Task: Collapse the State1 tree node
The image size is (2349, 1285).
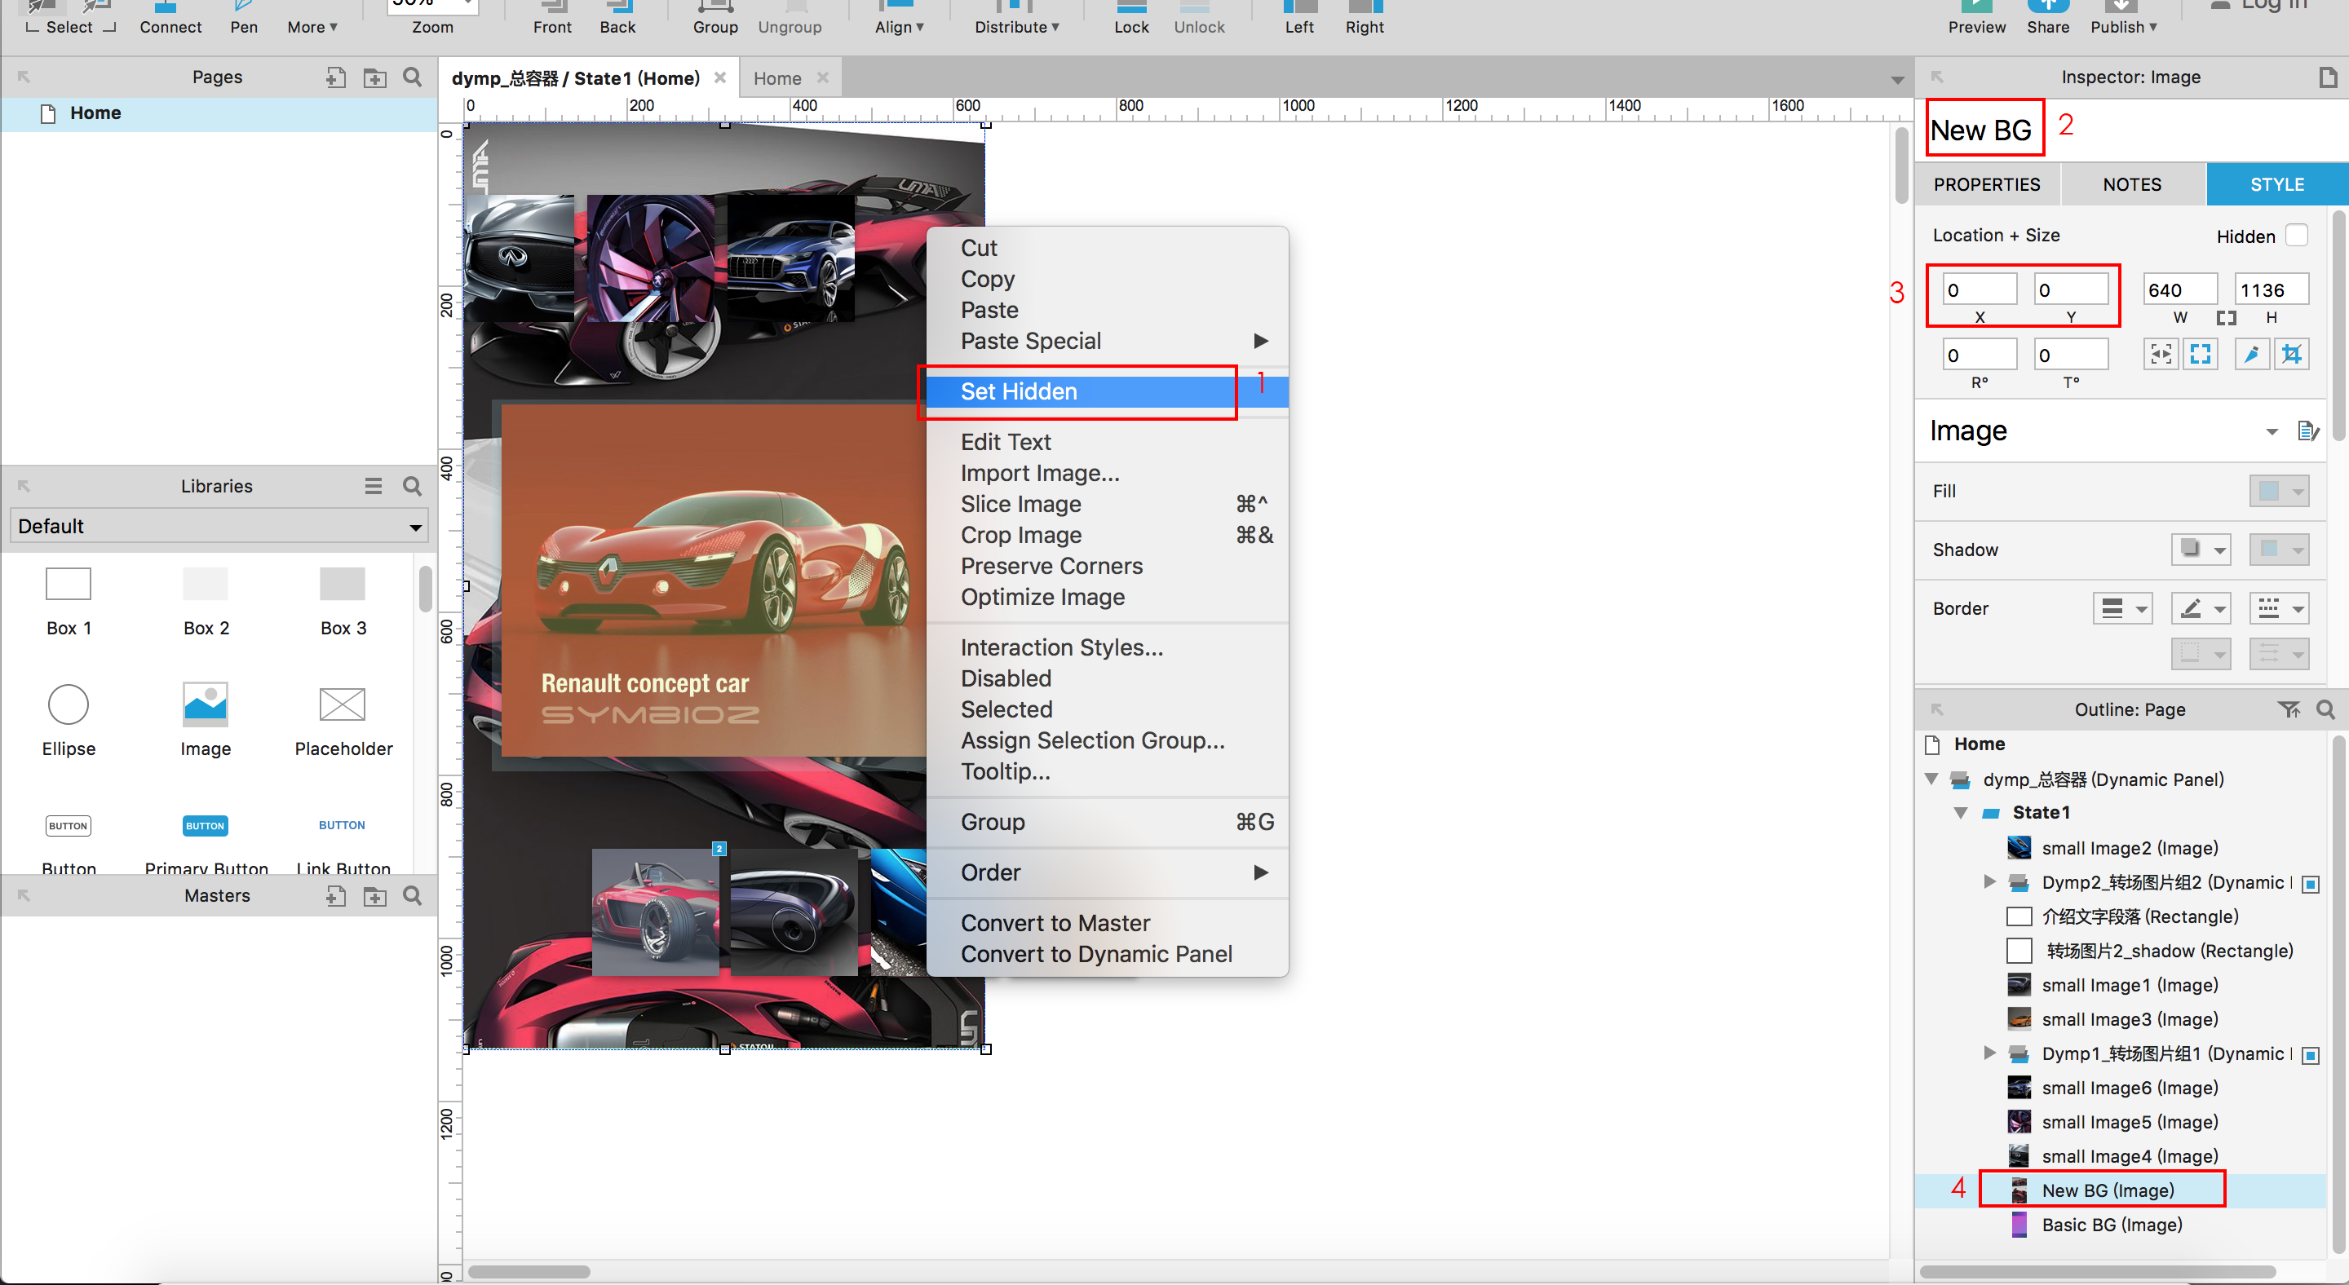Action: [x=1960, y=812]
